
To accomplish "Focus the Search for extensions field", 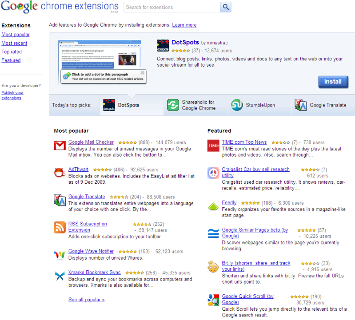I will point(172,7).
